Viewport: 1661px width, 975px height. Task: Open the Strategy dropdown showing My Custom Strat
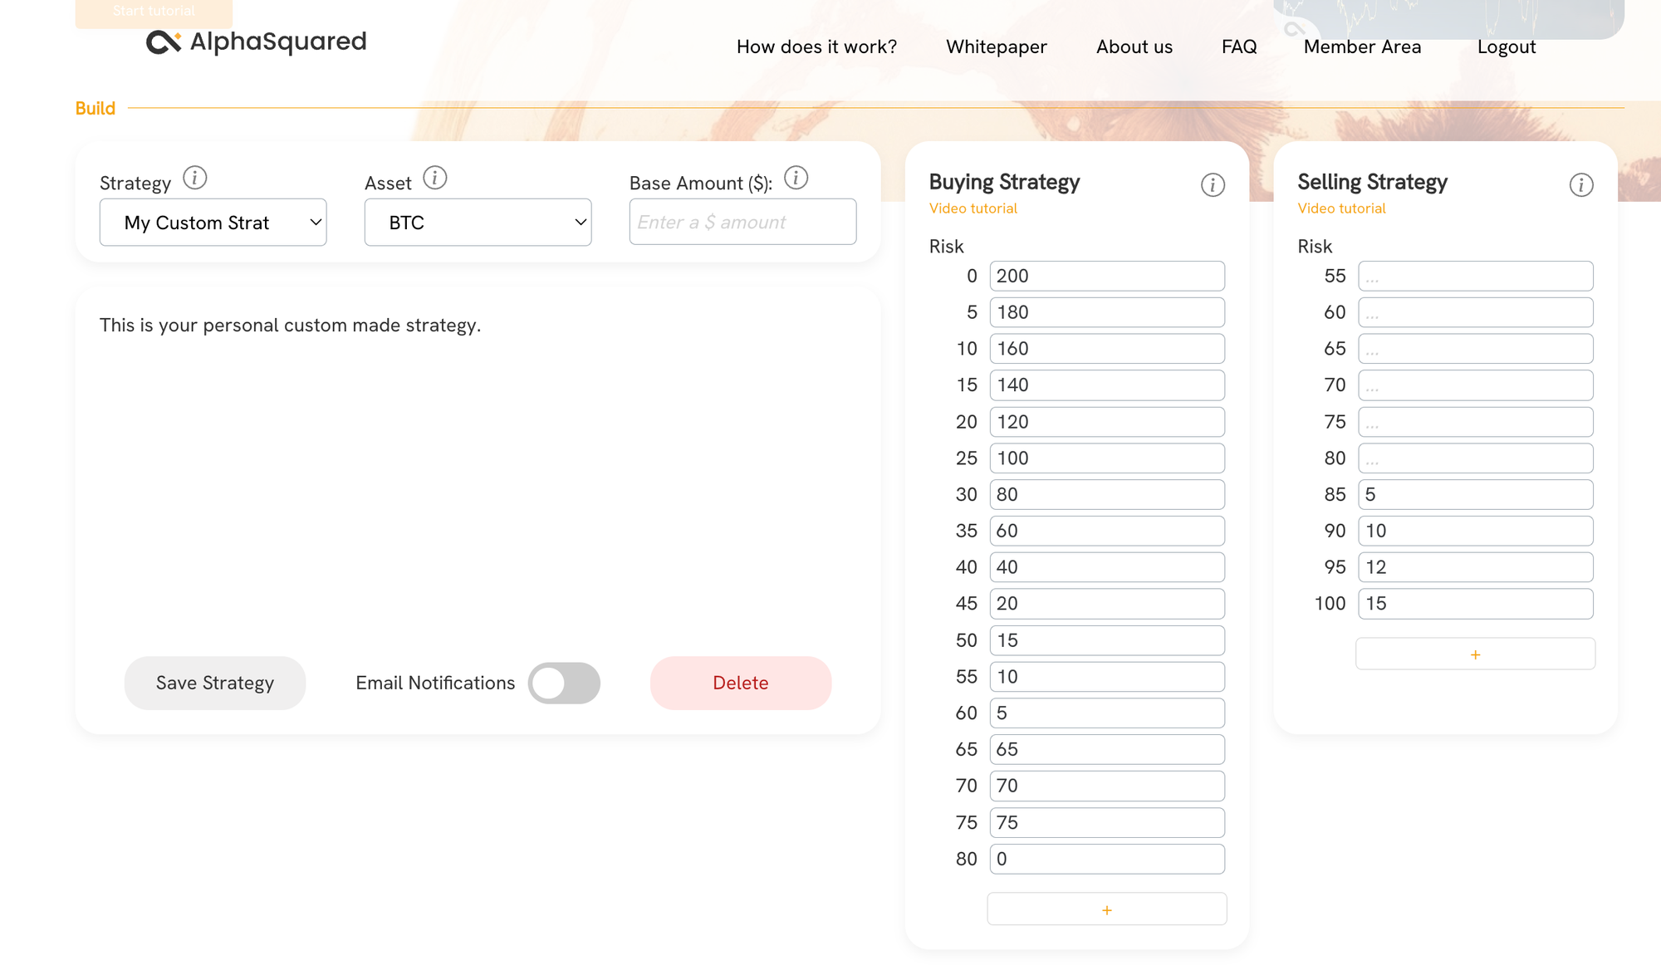[213, 223]
